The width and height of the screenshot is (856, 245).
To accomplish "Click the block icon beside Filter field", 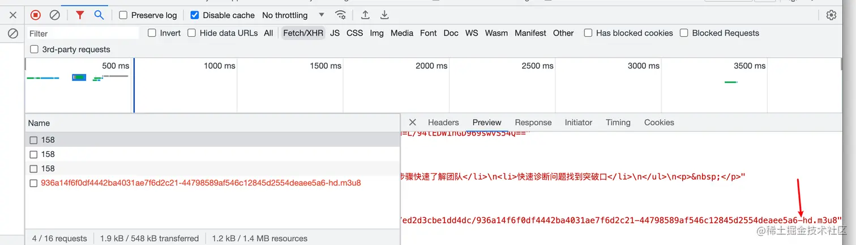I will pyautogui.click(x=13, y=33).
